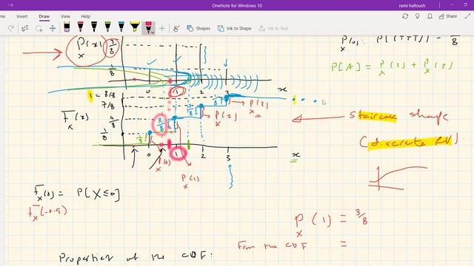This screenshot has height=266, width=474.
Task: Sync notebook with the sync icon
Action: [405, 16]
